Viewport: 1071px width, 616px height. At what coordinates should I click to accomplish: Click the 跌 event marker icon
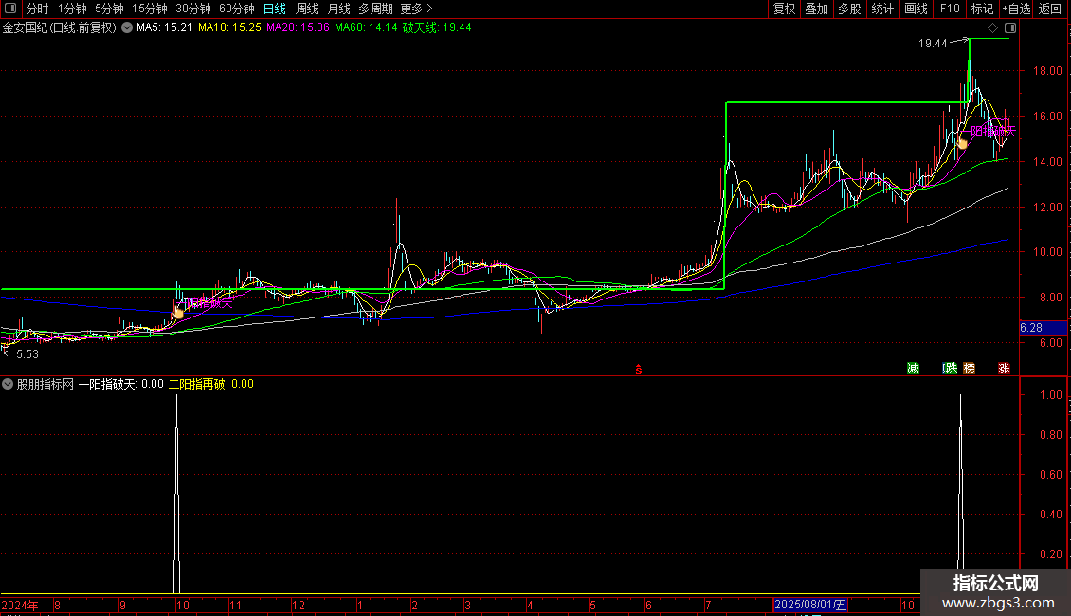click(950, 369)
